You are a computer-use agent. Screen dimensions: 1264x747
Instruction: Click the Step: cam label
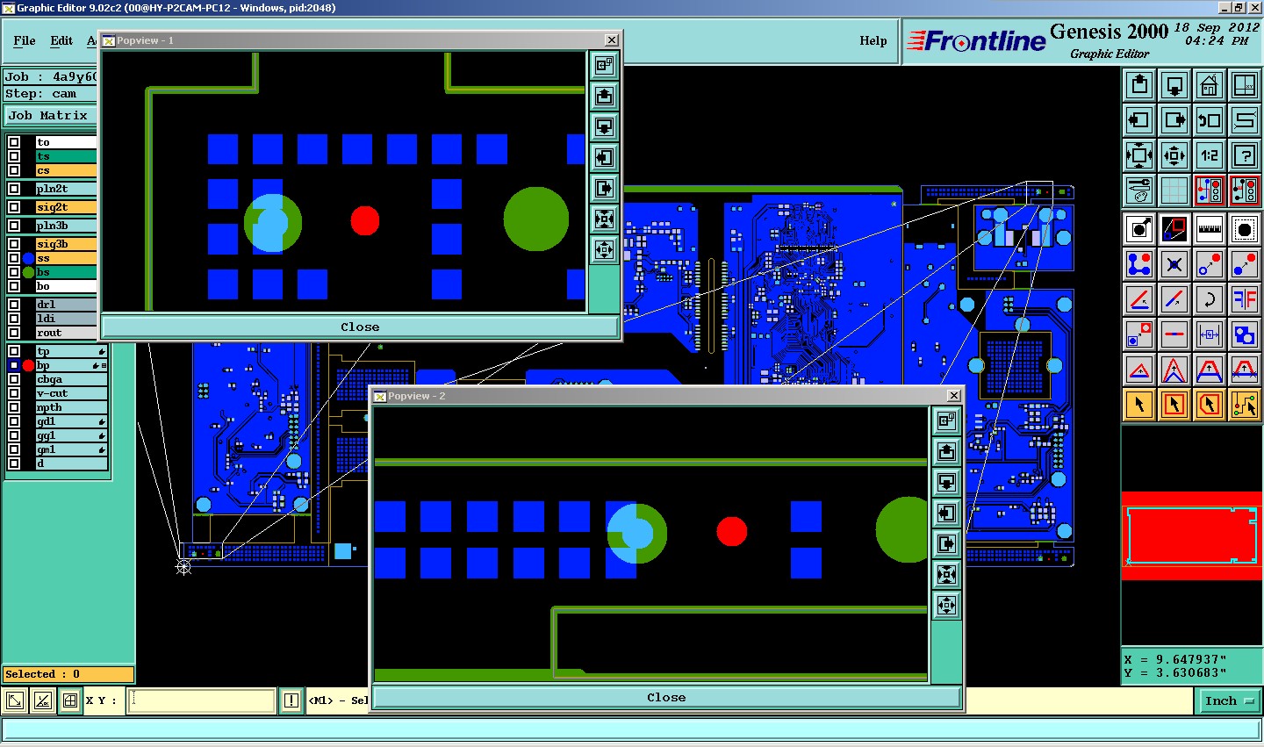pyautogui.click(x=41, y=94)
